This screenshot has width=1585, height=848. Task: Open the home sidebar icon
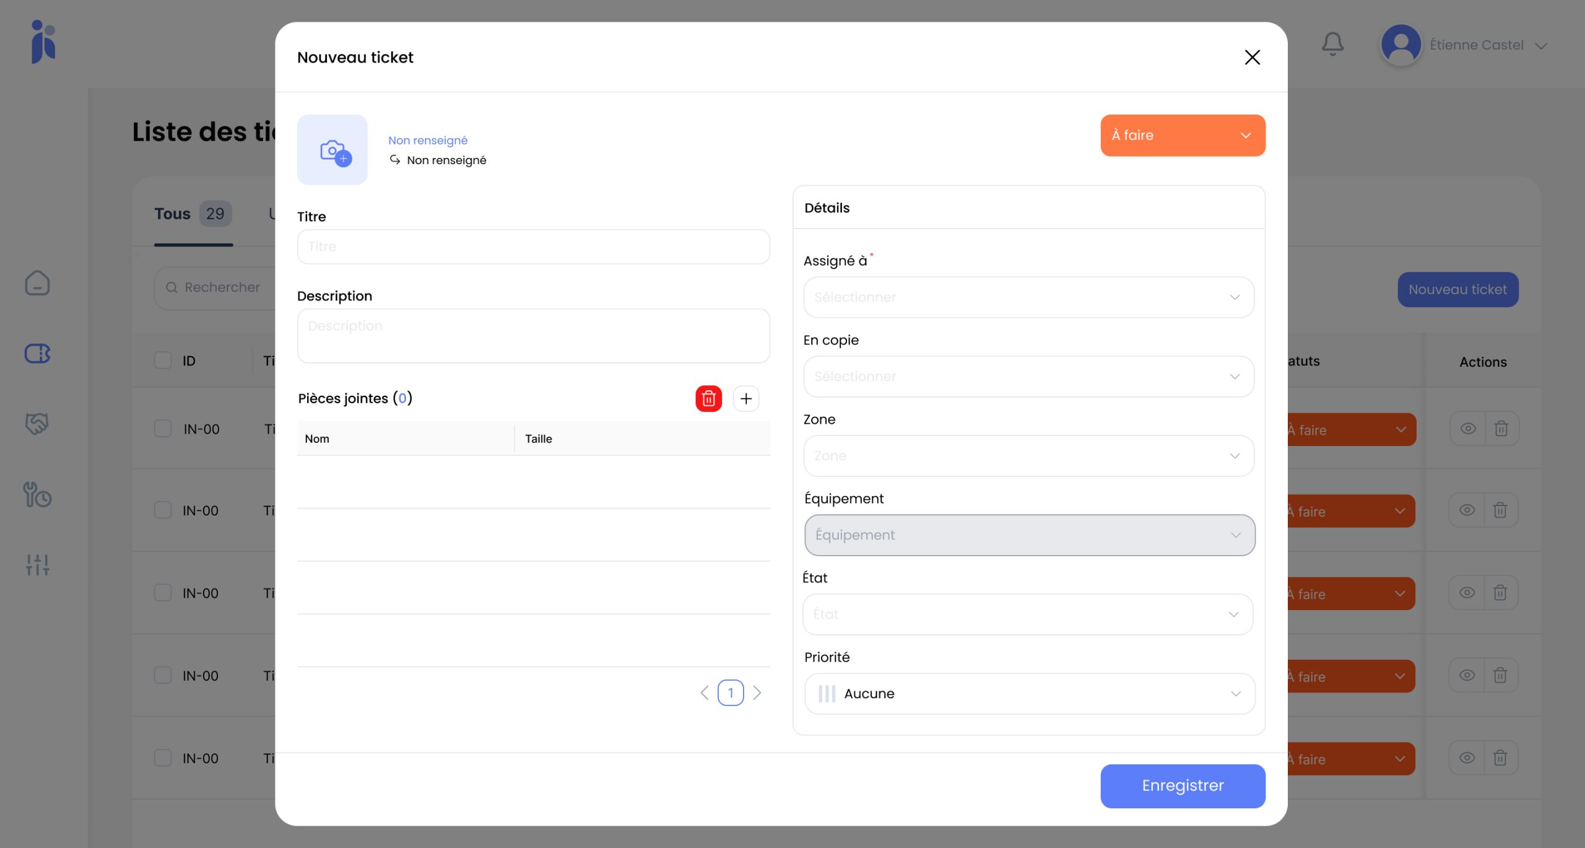click(37, 283)
